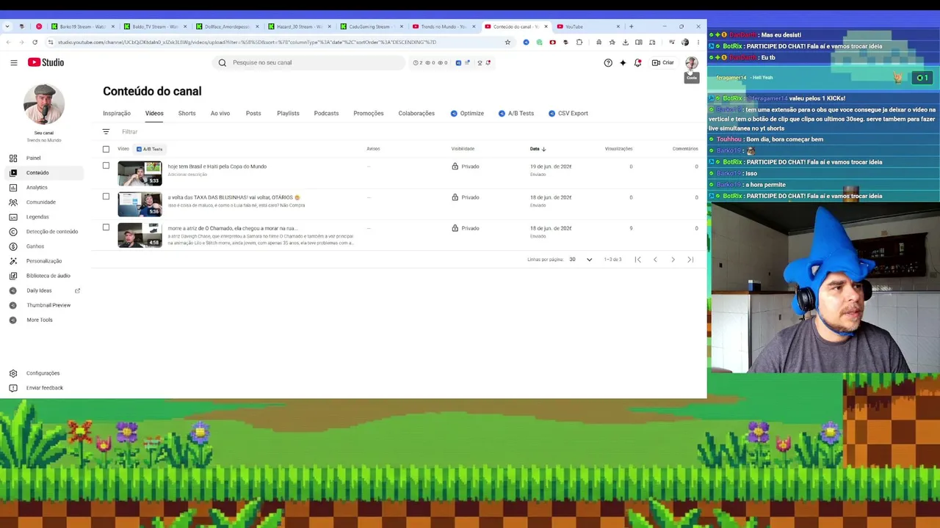This screenshot has width=940, height=528.
Task: Go to next page of results
Action: click(x=673, y=260)
